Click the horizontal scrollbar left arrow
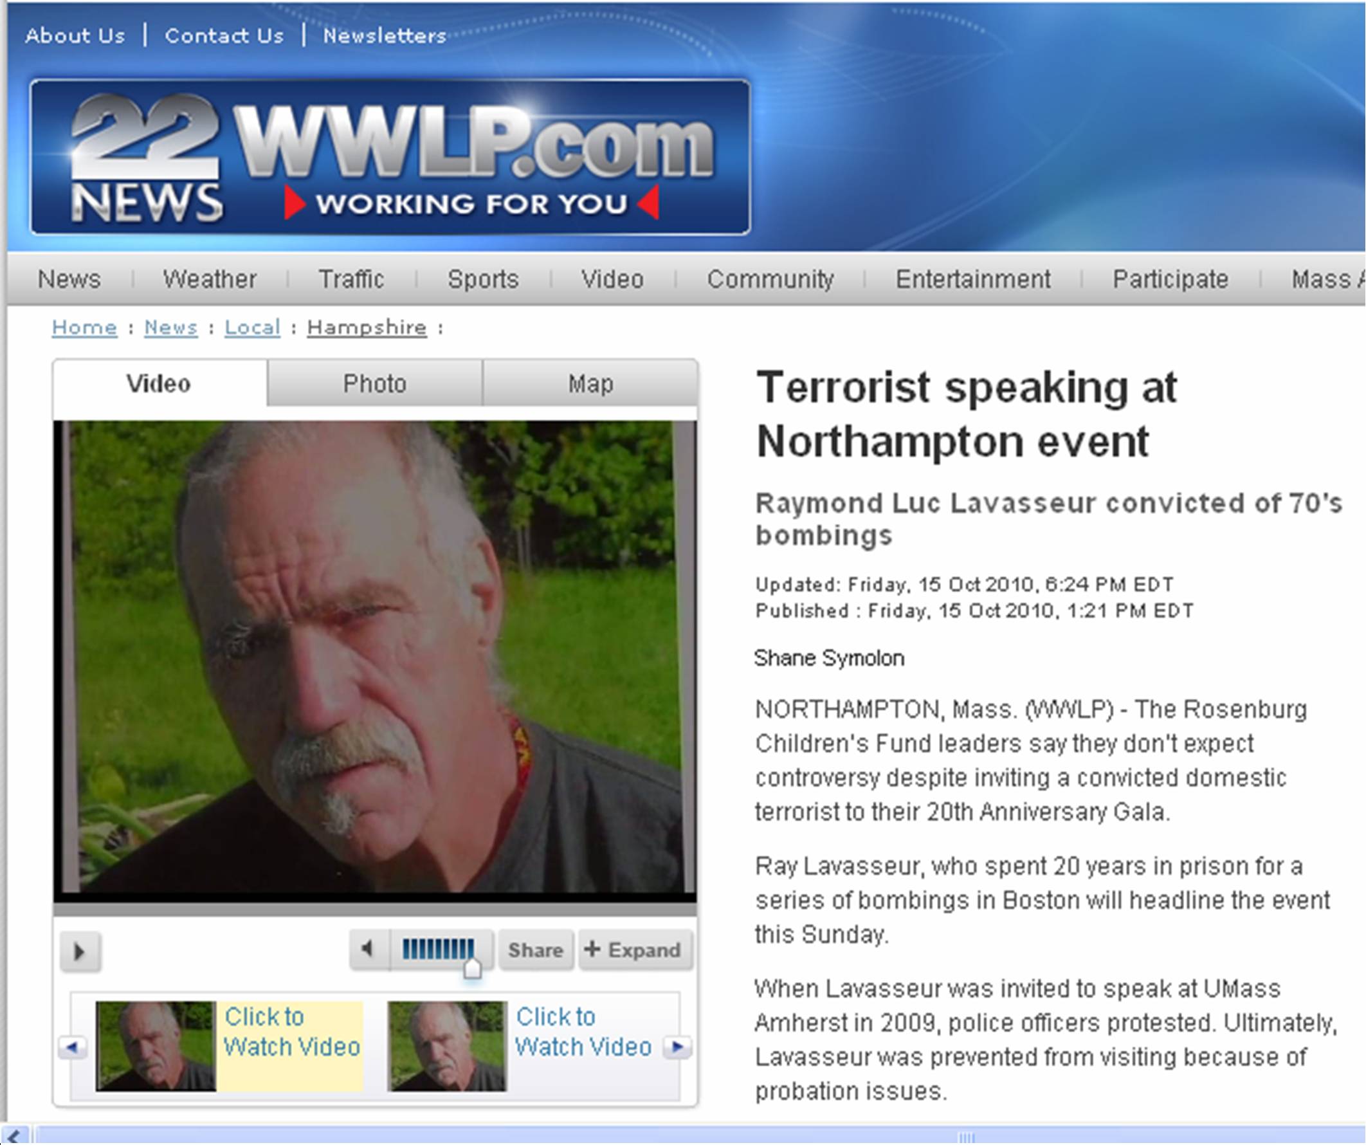1366x1145 pixels. (x=15, y=1136)
